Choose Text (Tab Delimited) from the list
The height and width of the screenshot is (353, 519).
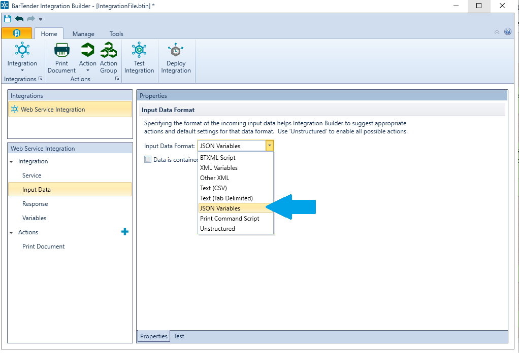click(x=236, y=198)
